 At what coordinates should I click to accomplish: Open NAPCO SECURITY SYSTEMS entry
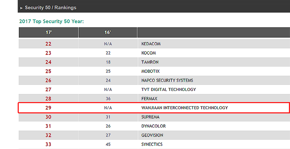tap(167, 81)
